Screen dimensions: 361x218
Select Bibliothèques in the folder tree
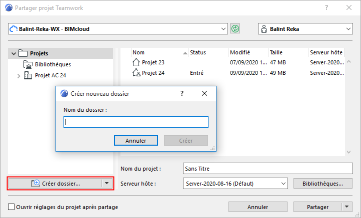53,64
